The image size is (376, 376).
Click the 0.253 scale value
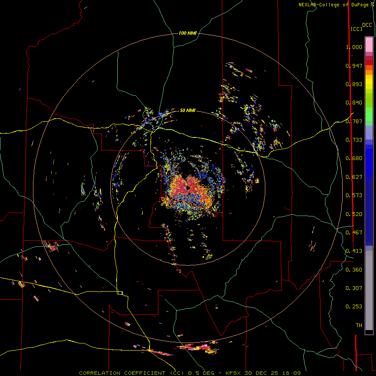coord(354,307)
